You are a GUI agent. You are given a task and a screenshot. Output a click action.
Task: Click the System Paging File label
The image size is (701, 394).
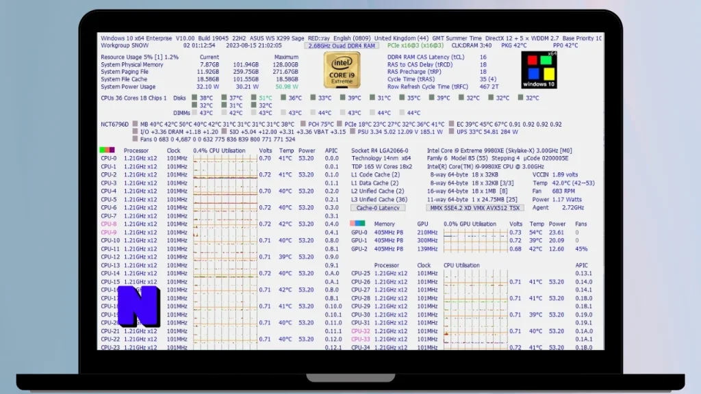click(125, 71)
